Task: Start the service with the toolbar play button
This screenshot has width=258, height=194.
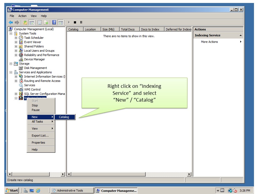Action: tap(69, 22)
